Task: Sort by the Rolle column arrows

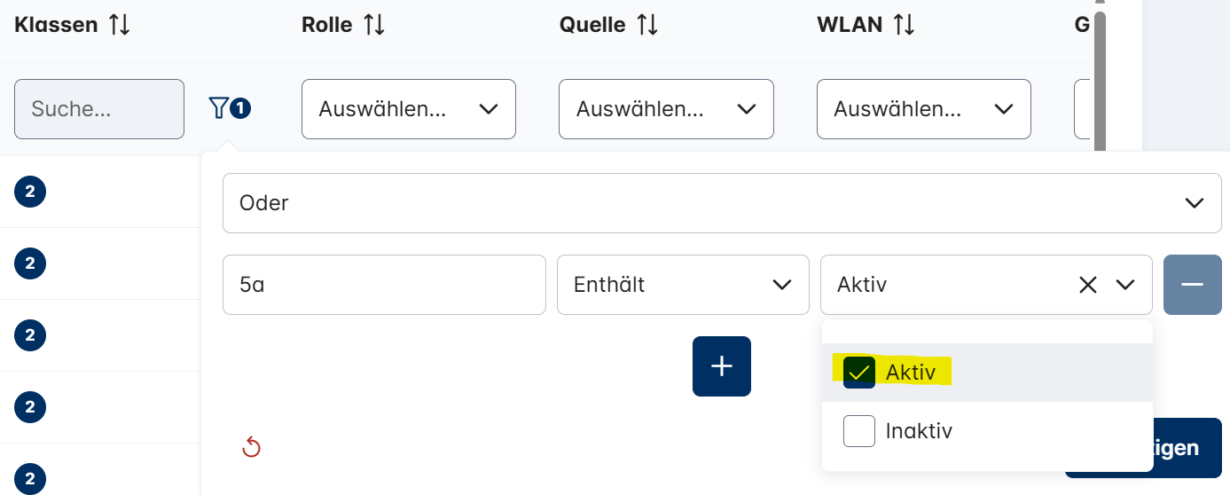Action: pyautogui.click(x=374, y=25)
